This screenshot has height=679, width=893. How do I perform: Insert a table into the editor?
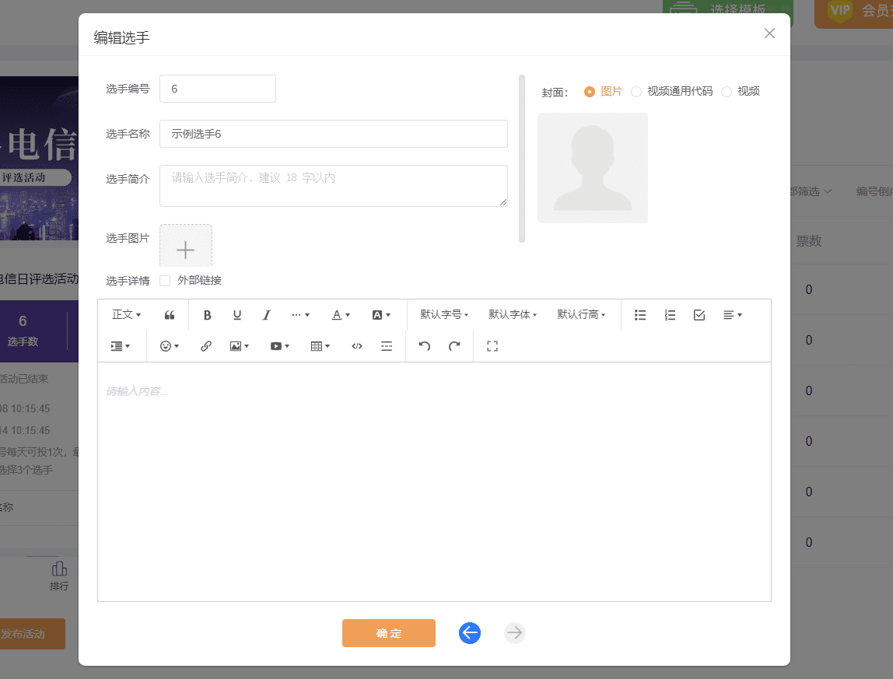point(317,345)
